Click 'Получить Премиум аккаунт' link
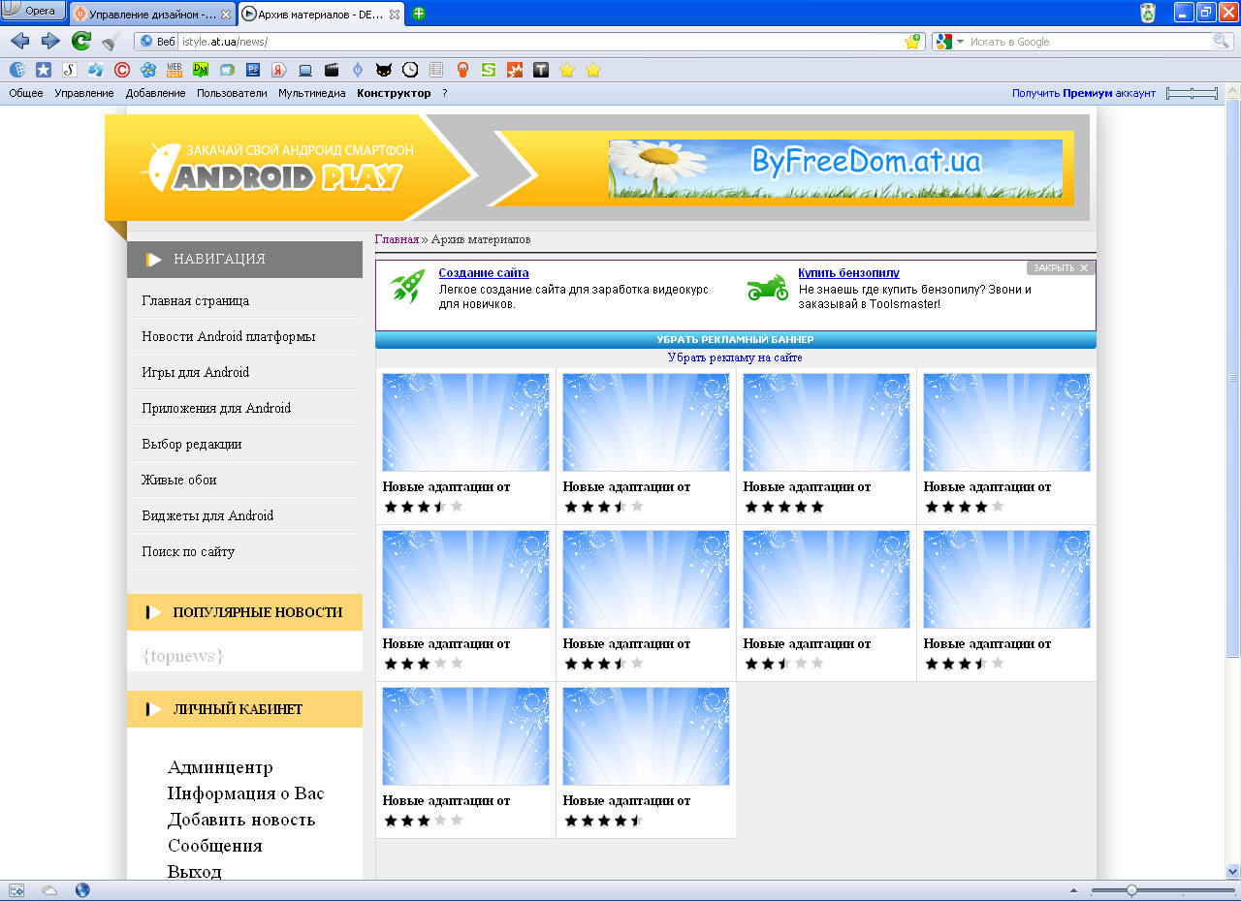Viewport: 1241px width, 901px height. pos(1084,93)
